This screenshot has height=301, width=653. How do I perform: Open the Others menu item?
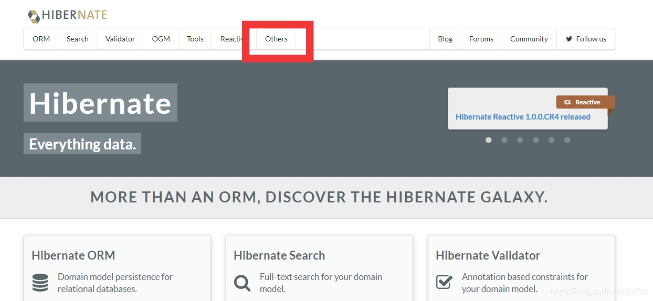276,39
